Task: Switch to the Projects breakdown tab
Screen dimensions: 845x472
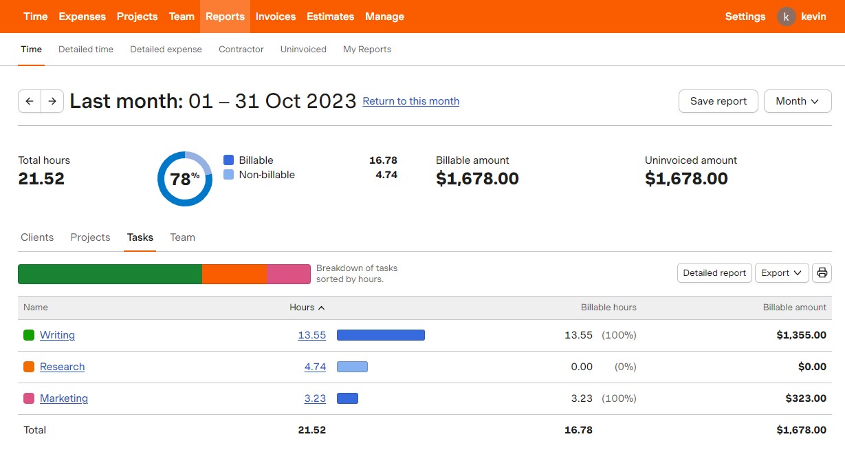Action: [90, 237]
